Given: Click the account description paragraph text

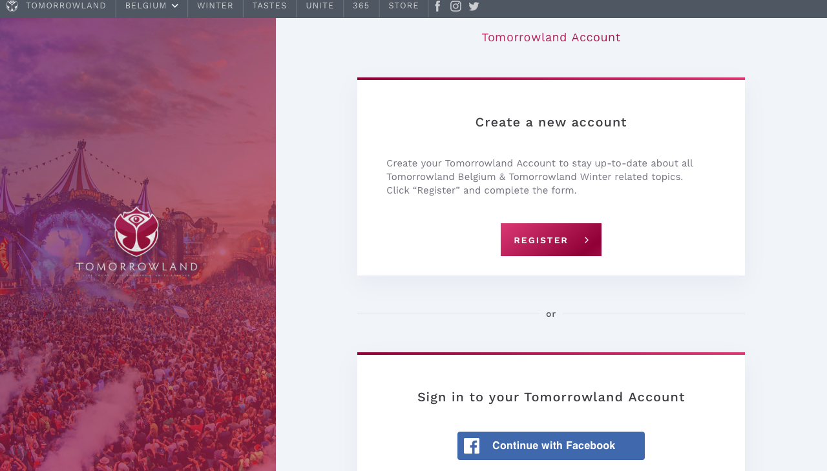Looking at the screenshot, I should [539, 177].
